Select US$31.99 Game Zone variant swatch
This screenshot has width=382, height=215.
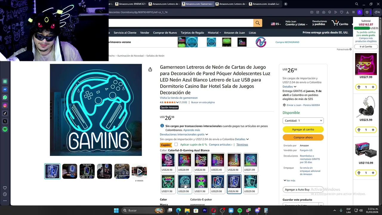coord(250,163)
